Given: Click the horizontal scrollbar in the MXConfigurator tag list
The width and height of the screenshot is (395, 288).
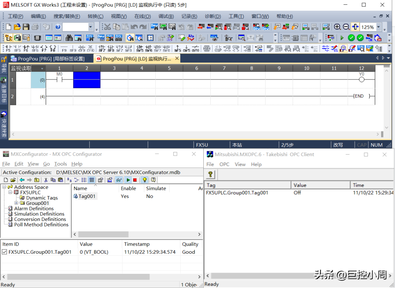Looking at the screenshot, I should click(x=103, y=234).
